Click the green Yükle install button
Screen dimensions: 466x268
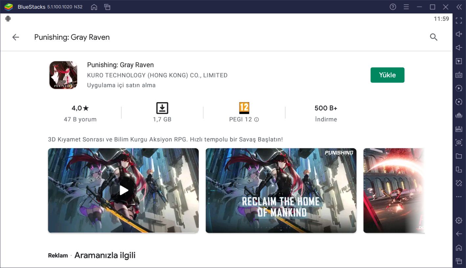coord(387,75)
